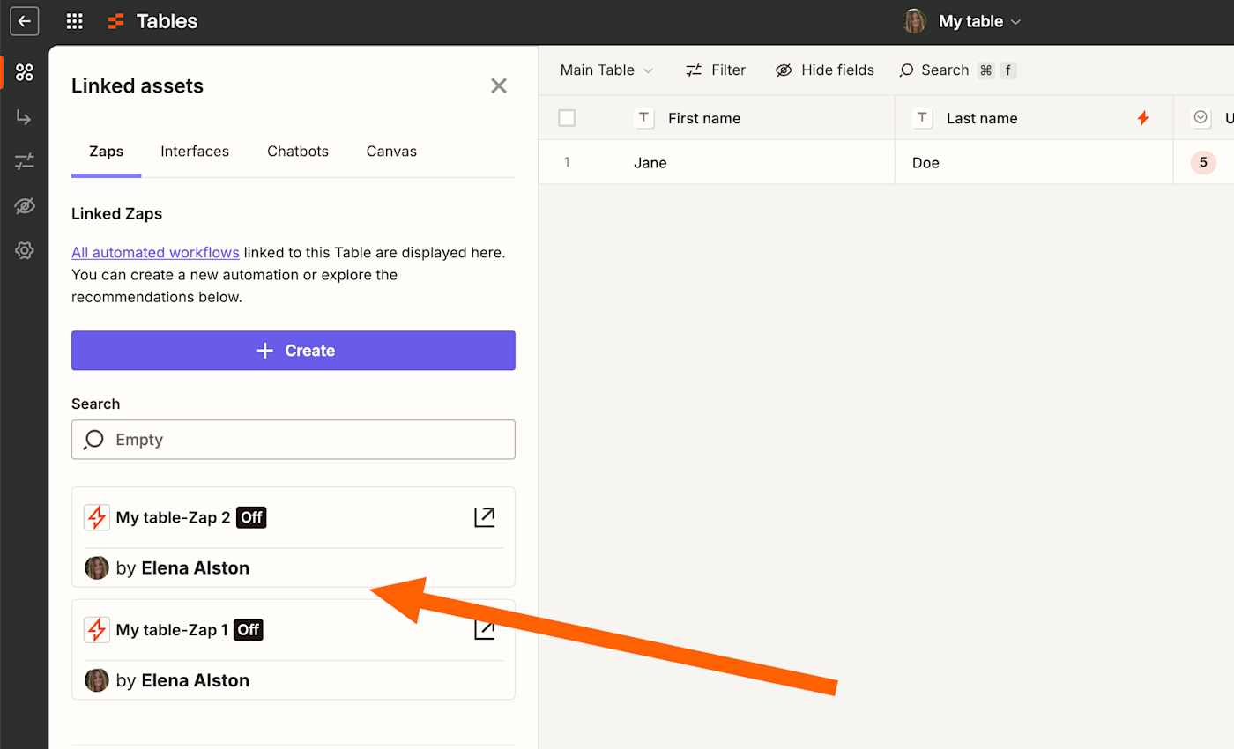Toggle the Off badge on My table-Zap 2
The height and width of the screenshot is (749, 1234).
click(250, 517)
